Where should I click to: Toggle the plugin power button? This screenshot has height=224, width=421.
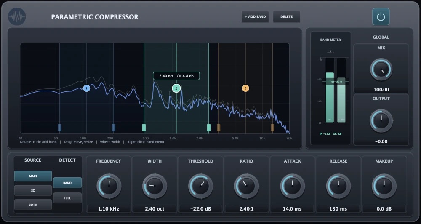(x=381, y=17)
